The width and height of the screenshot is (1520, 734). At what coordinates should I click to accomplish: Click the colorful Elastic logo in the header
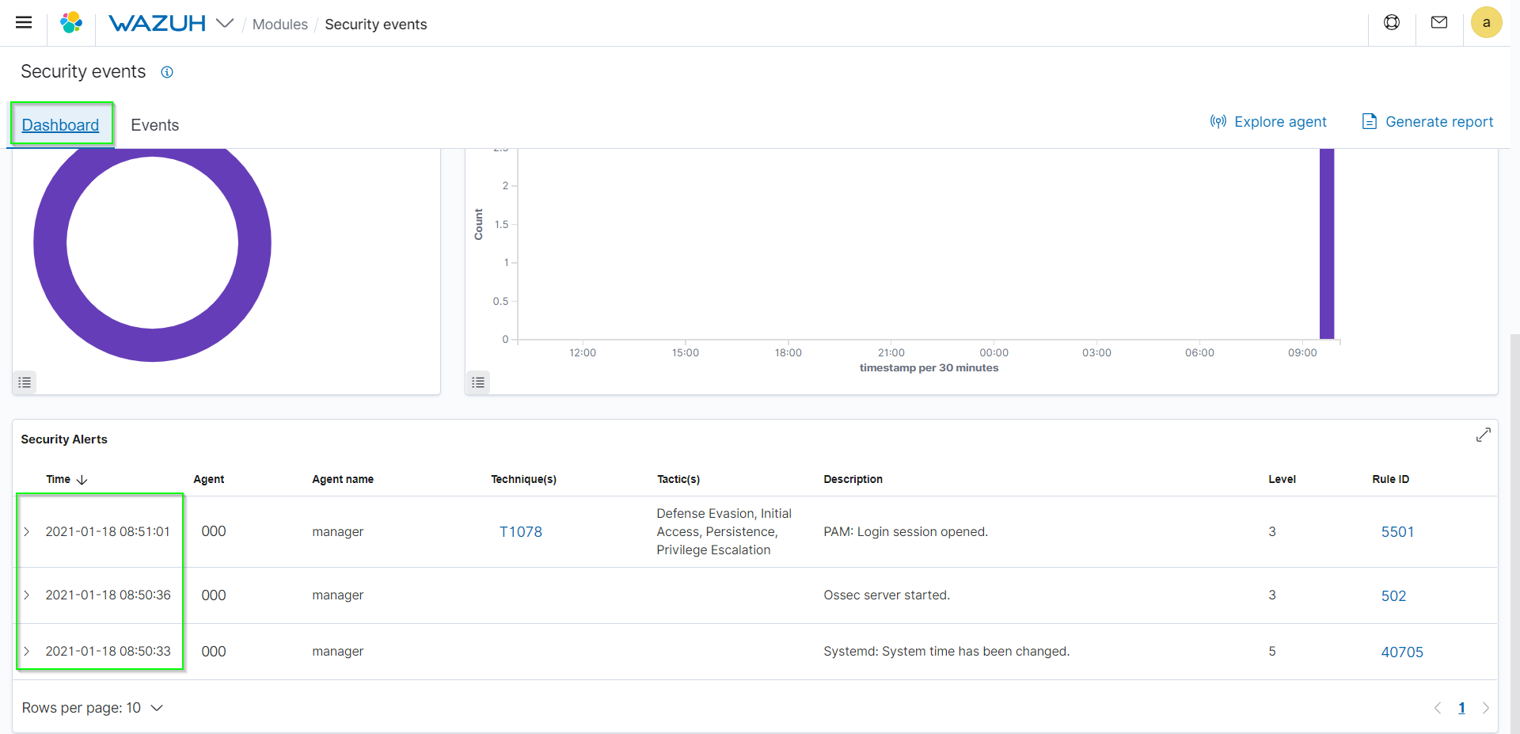click(71, 22)
